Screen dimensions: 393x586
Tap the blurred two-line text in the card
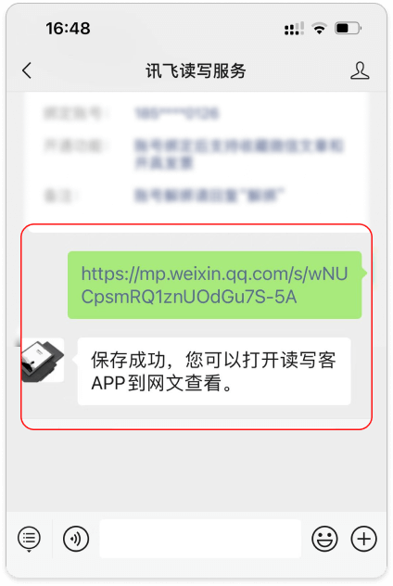tap(238, 154)
